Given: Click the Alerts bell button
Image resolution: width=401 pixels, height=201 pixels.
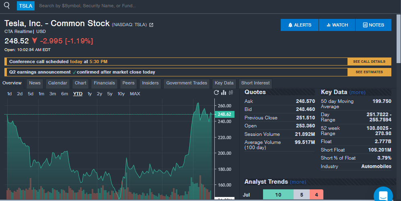Looking at the screenshot, I should pyautogui.click(x=300, y=25).
